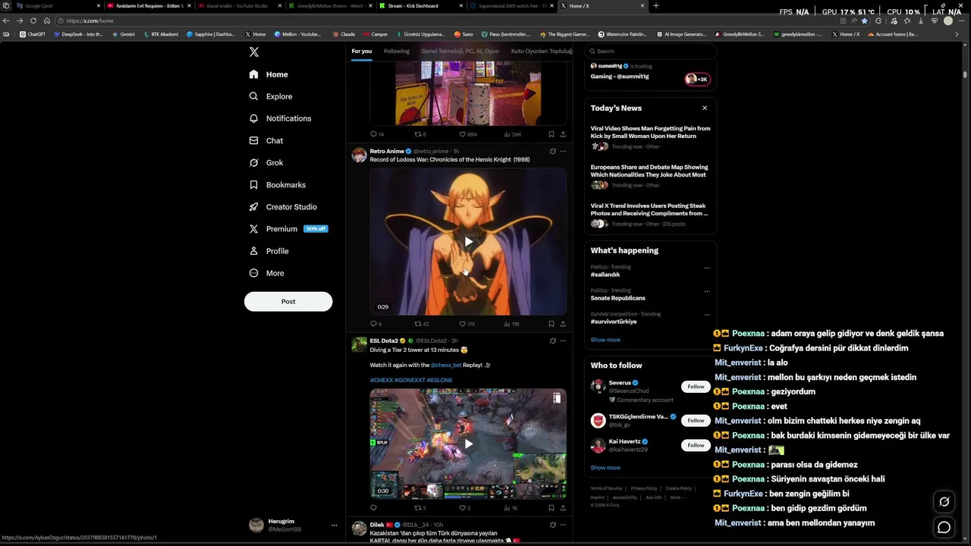This screenshot has width=971, height=546.
Task: Open Kutu Oyunları Topluluğu tab
Action: [x=542, y=51]
